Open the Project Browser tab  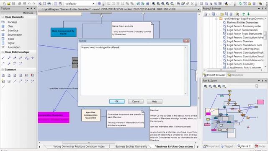click(x=214, y=75)
